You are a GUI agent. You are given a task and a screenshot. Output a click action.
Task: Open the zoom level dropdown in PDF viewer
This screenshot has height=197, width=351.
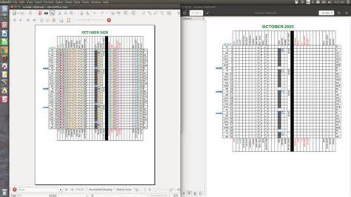[326, 13]
